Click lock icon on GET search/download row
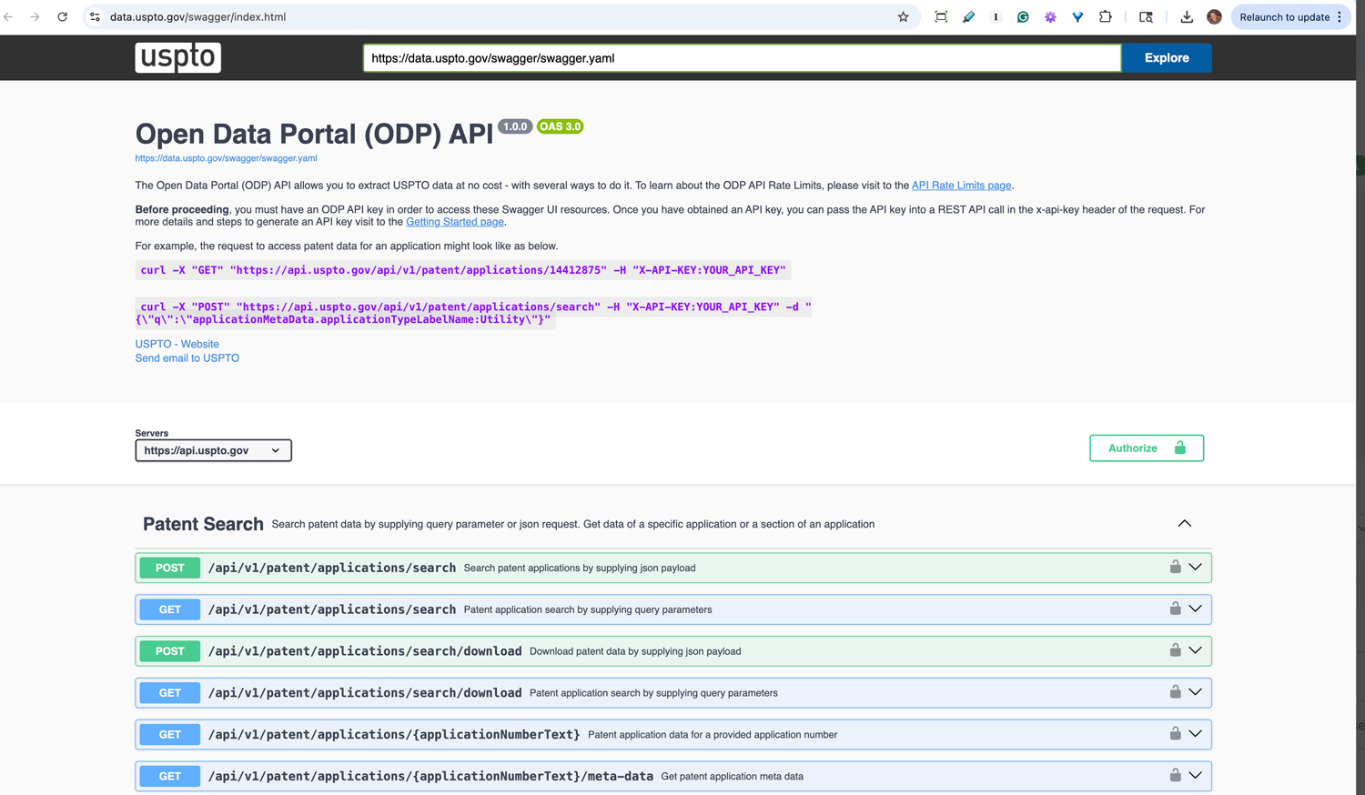Viewport: 1365px width, 795px height. point(1175,692)
